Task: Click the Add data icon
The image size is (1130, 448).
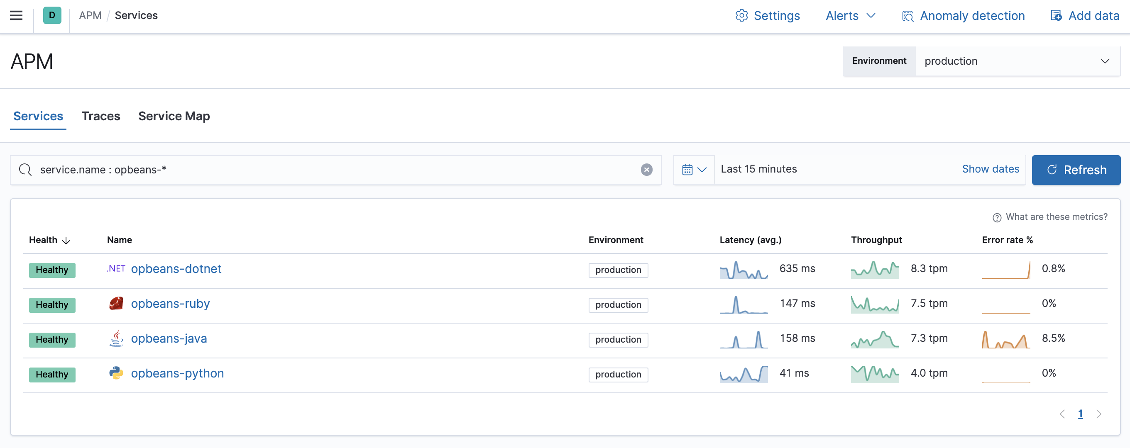Action: [1056, 15]
